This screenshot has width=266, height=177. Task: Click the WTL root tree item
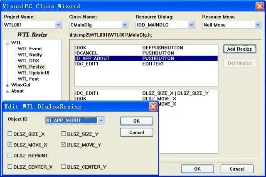(16, 43)
